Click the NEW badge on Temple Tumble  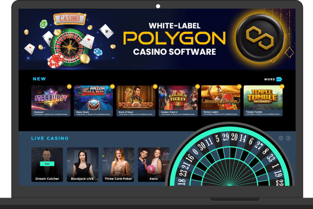pyautogui.click(x=282, y=86)
